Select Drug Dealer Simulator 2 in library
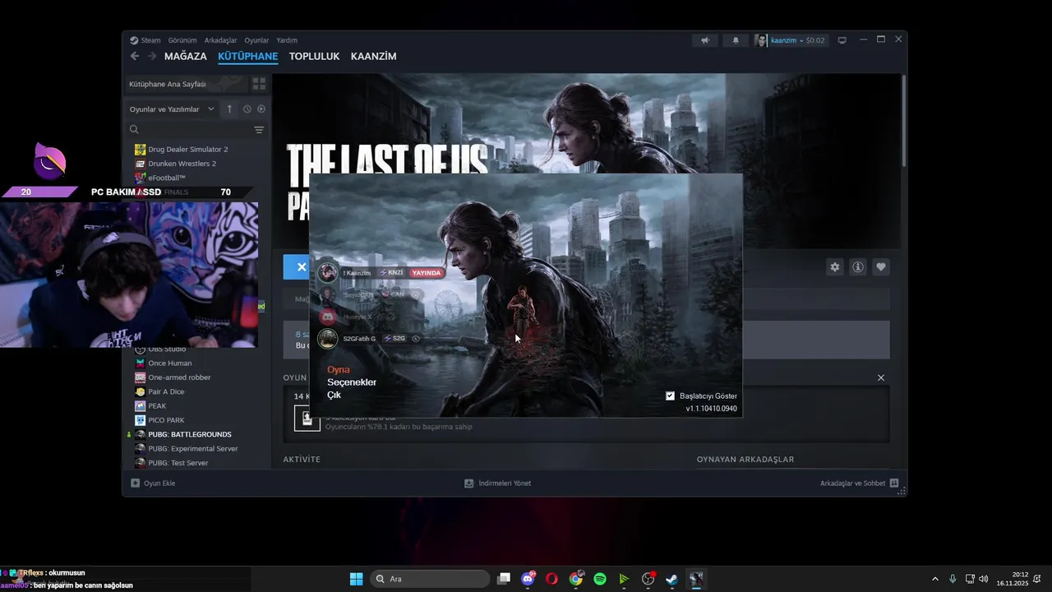Viewport: 1052px width, 592px height. click(188, 150)
